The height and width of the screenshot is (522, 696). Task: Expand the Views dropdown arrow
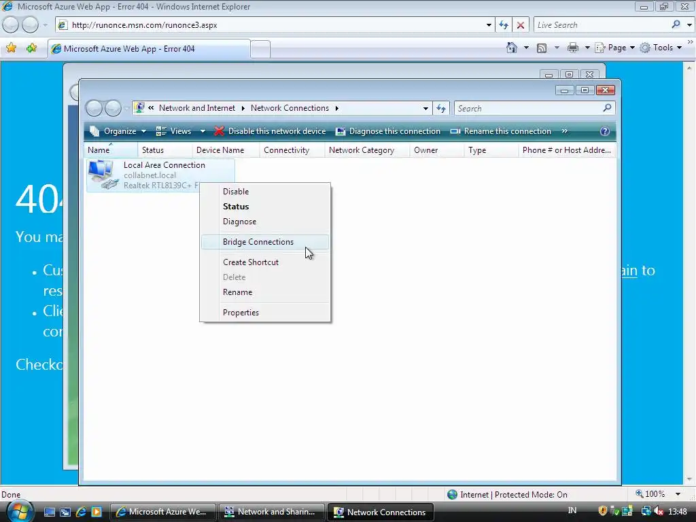203,131
